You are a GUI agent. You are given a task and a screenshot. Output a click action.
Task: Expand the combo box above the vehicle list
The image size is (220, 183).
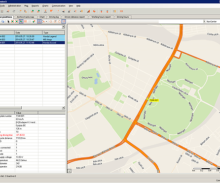[x=63, y=27]
